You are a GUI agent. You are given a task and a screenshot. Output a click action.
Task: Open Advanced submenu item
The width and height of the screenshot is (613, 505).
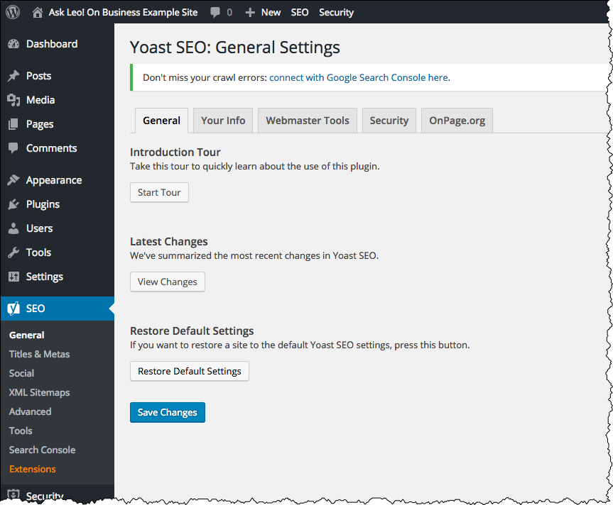[30, 411]
